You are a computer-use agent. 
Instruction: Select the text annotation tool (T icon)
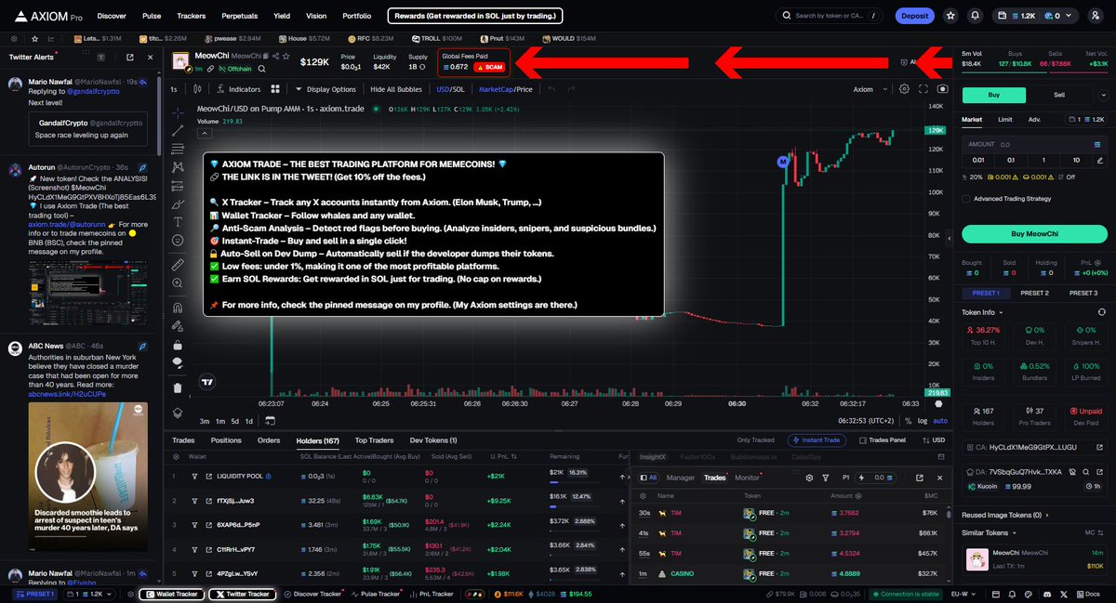[x=178, y=222]
